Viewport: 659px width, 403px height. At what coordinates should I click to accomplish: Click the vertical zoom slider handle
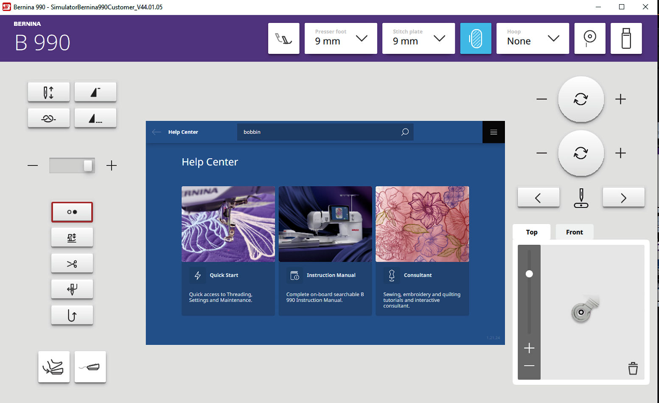coord(529,274)
